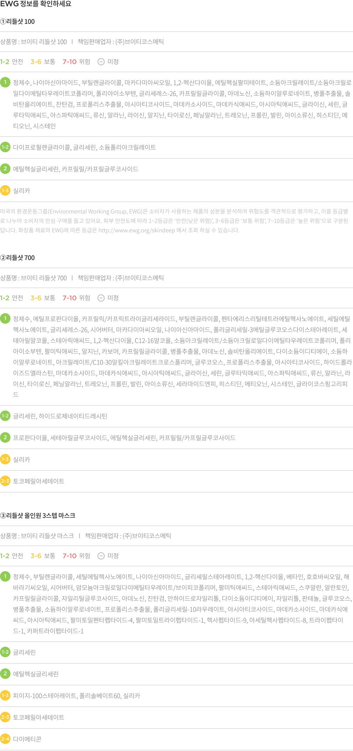Click the grade 2 badge next to 프로판다이올 list

5,437
